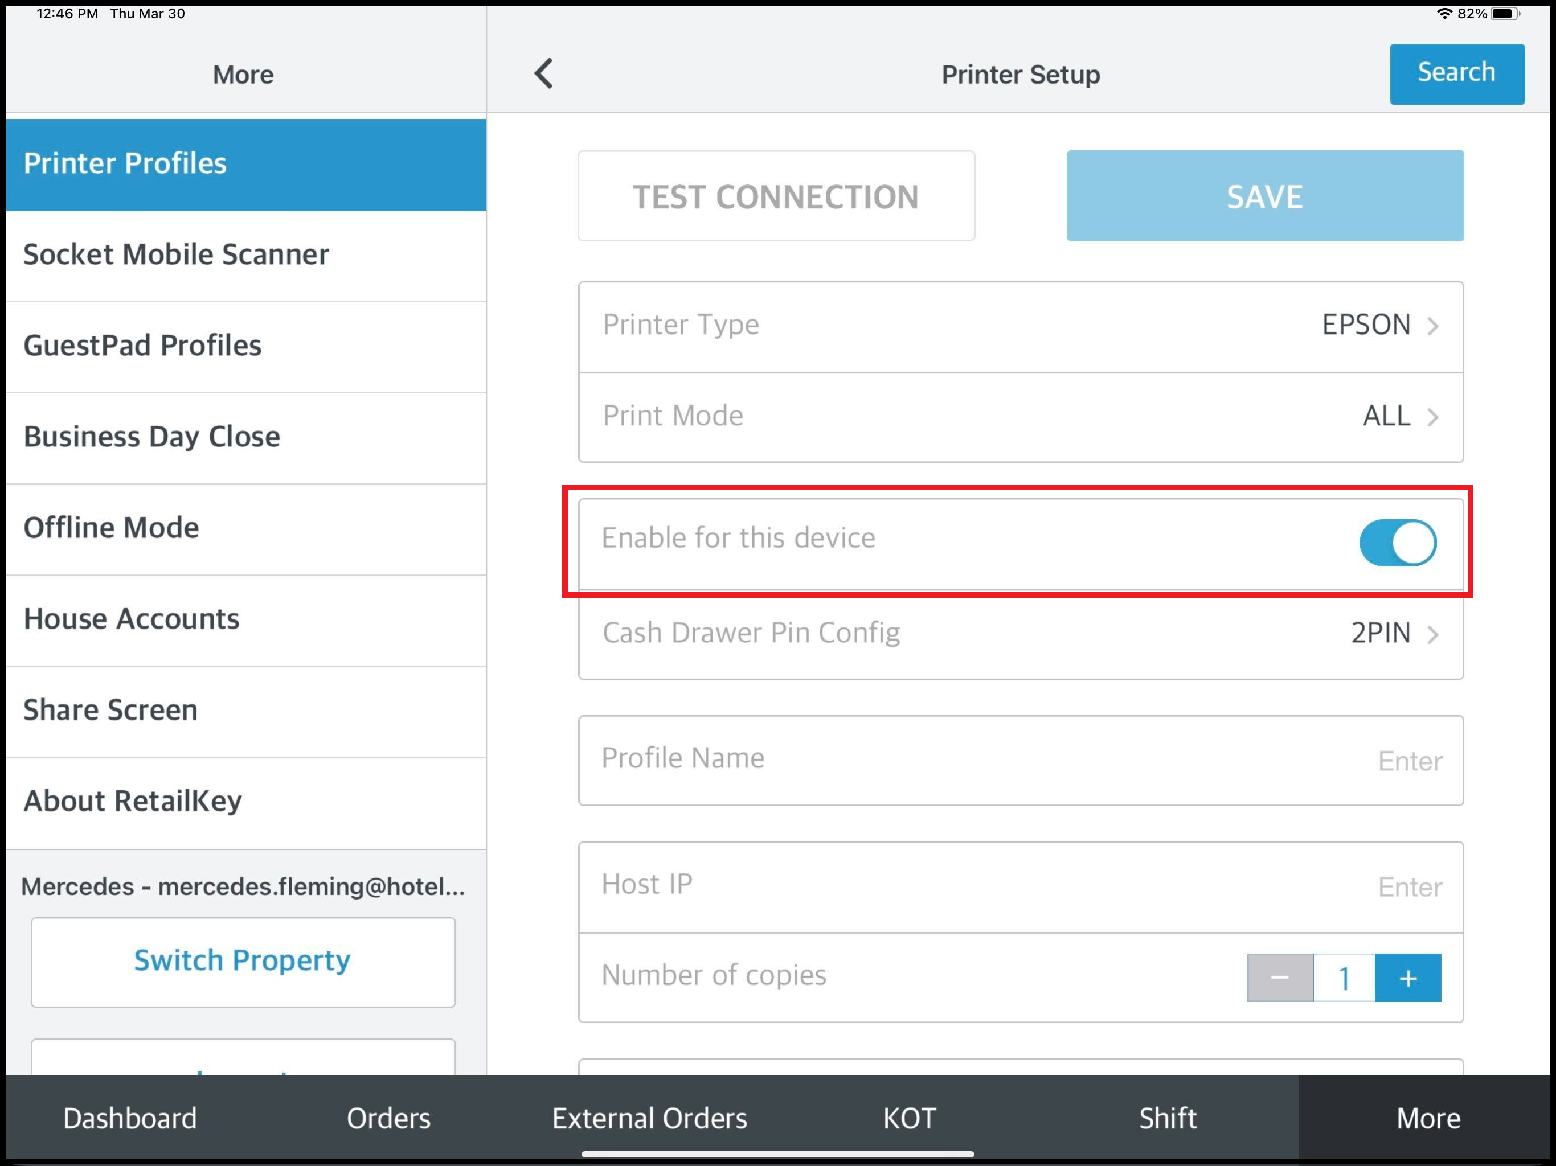Viewport: 1556px width, 1166px height.
Task: Open Offline Mode settings
Action: point(110,527)
